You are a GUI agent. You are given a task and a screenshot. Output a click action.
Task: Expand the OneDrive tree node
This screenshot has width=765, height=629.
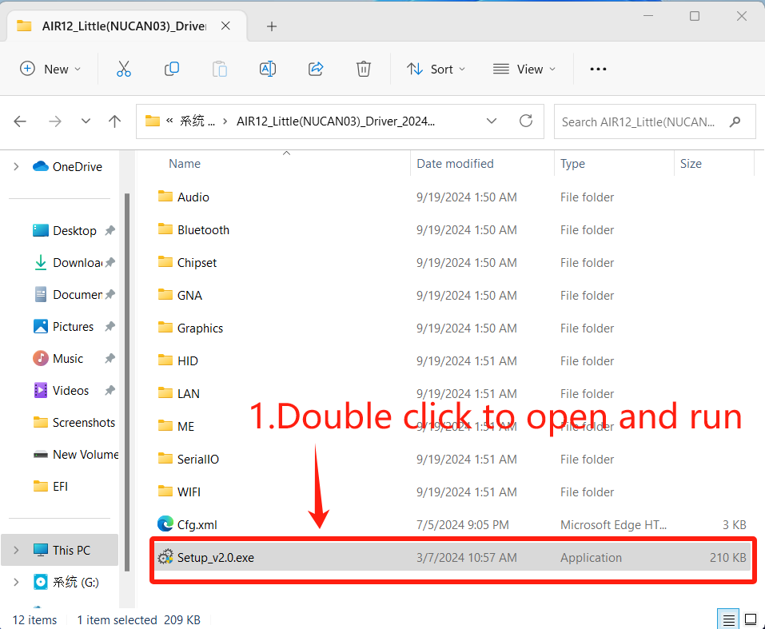point(16,166)
